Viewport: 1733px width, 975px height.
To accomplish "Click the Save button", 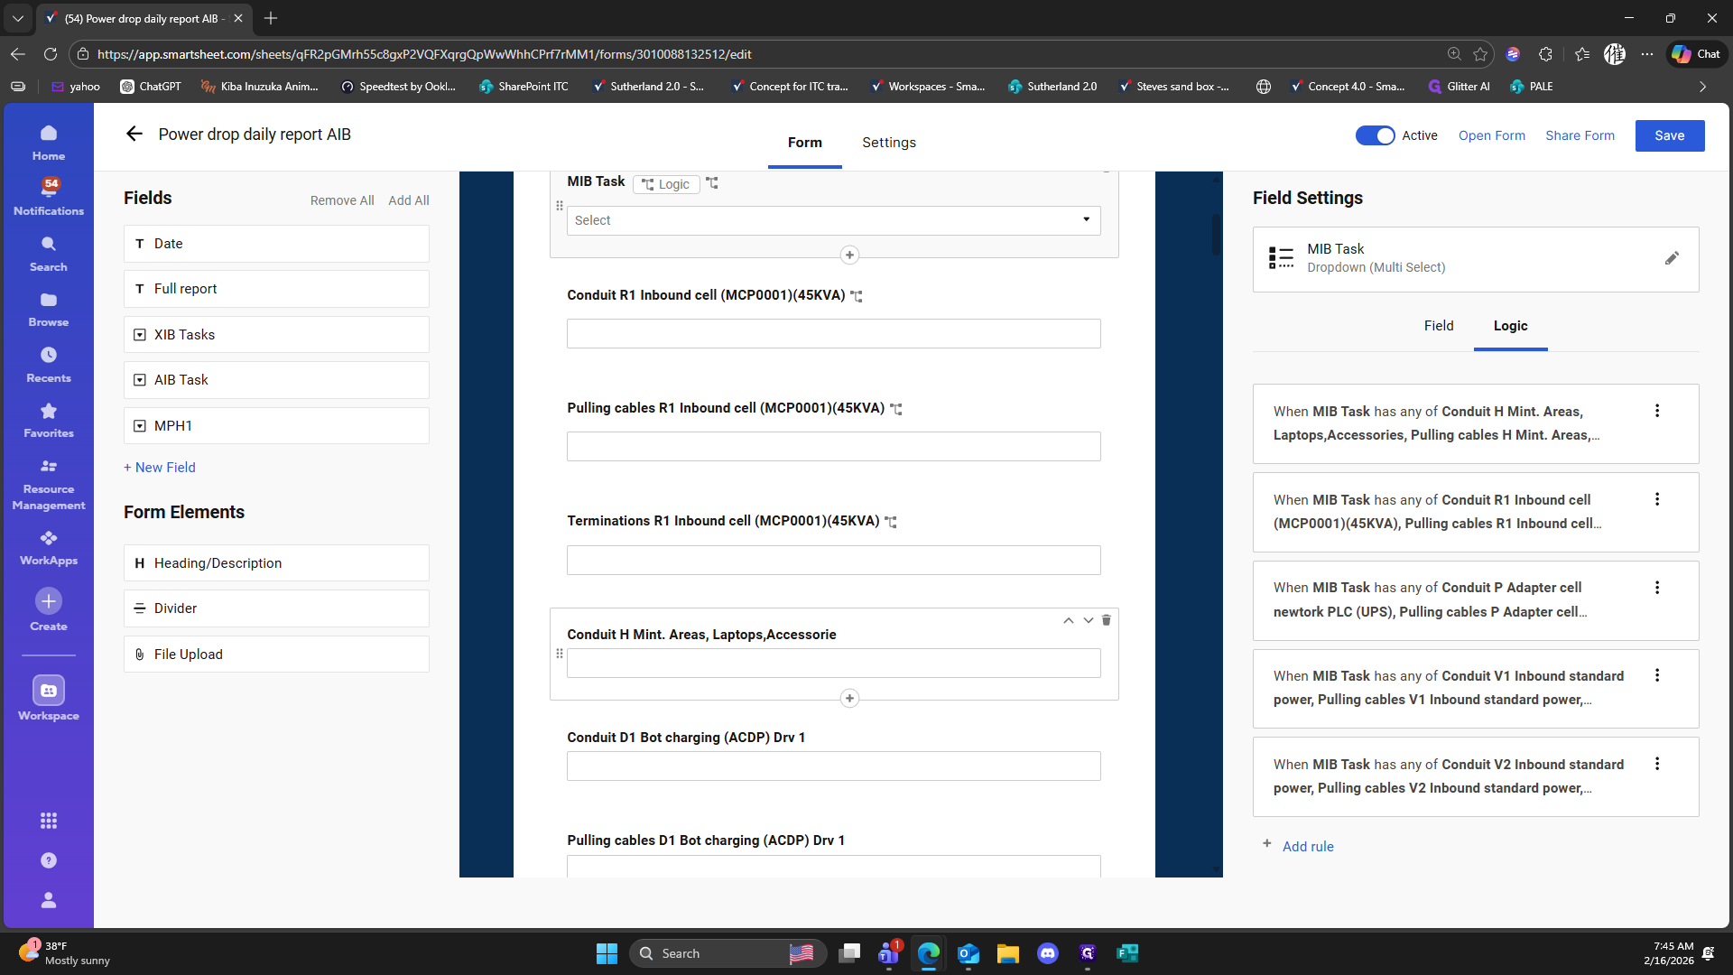I will [x=1669, y=135].
